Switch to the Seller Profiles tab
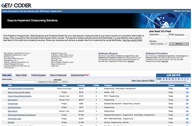This screenshot has width=192, height=126. coord(21,75)
